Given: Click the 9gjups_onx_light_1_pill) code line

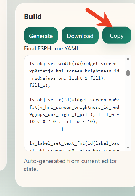Looking at the screenshot, I should pyautogui.click(x=74, y=115).
